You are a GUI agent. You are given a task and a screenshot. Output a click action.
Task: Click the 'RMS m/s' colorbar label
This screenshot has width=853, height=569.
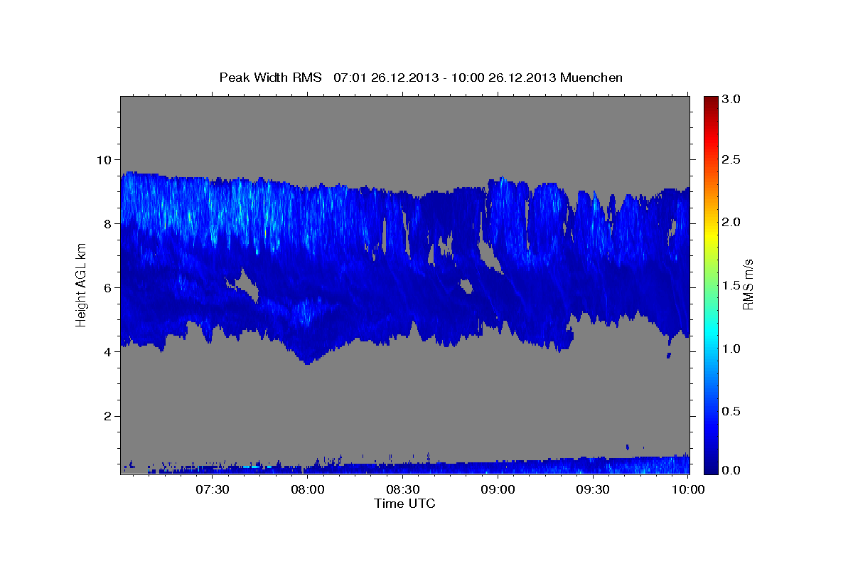coord(748,284)
